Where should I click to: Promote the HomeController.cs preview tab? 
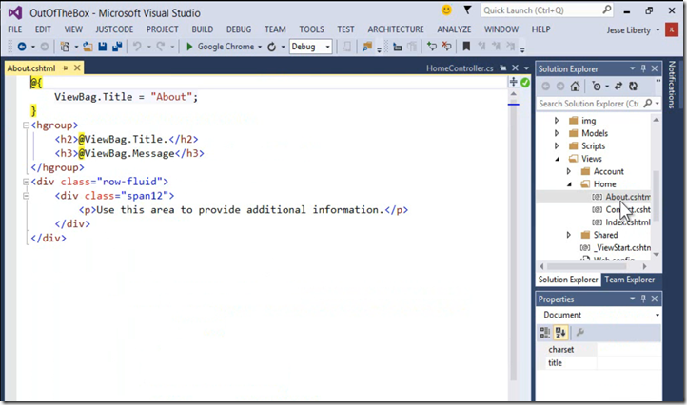coord(503,68)
